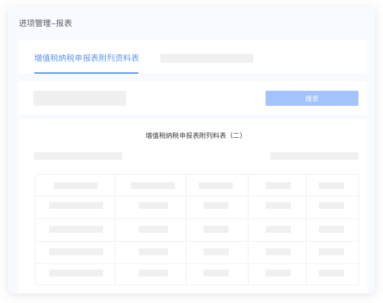This screenshot has height=303, width=383.
Task: Select the second column header cell
Action: 150,186
